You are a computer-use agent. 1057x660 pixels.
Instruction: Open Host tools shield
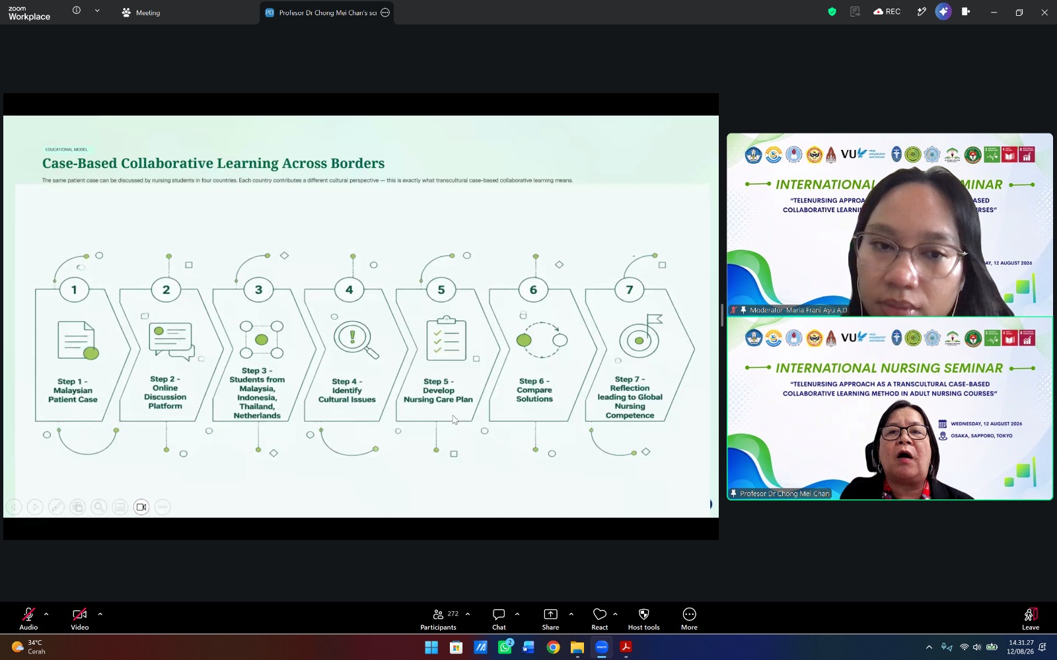tap(644, 618)
